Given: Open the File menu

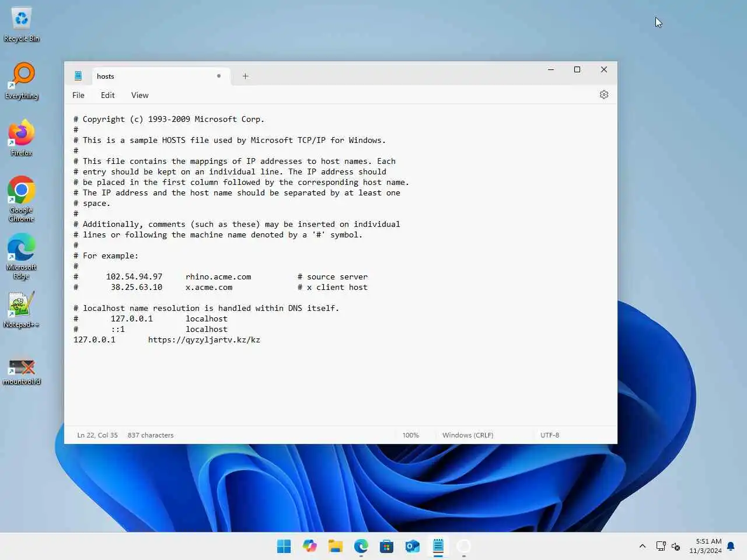Looking at the screenshot, I should 78,95.
